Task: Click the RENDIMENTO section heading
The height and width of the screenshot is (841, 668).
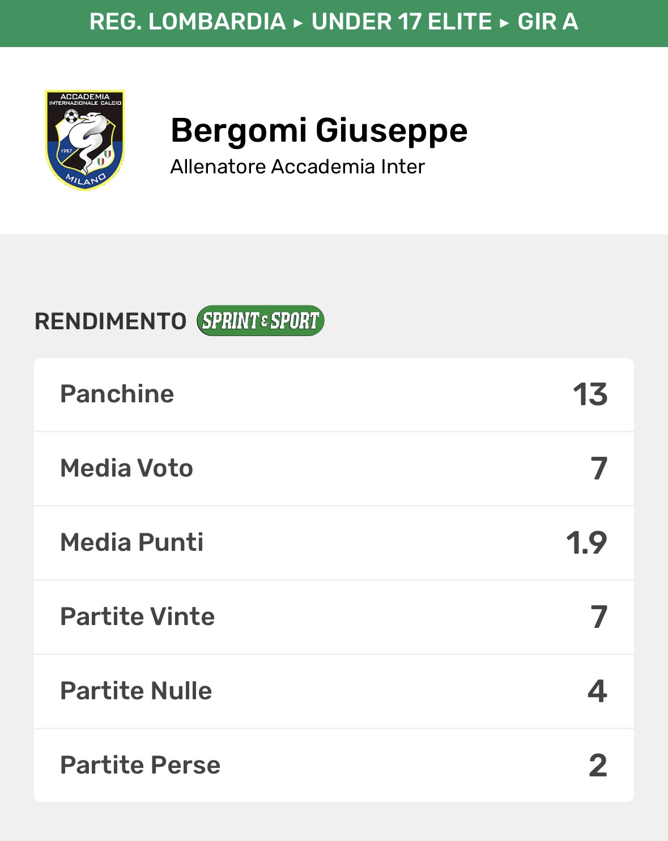Action: pyautogui.click(x=110, y=321)
